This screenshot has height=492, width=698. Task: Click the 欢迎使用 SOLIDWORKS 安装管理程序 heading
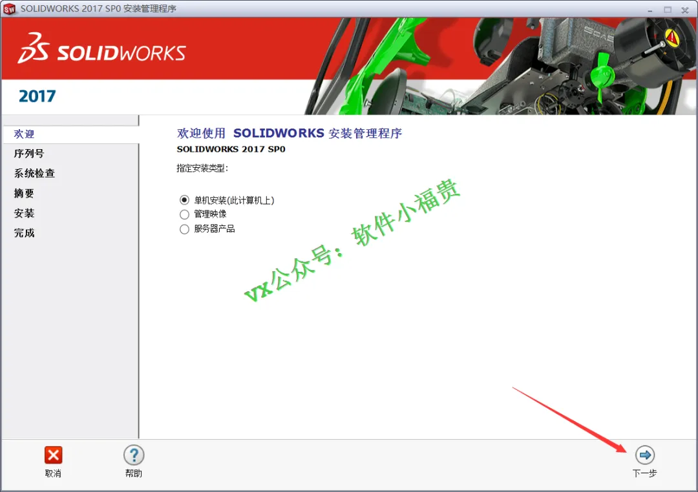(x=290, y=133)
